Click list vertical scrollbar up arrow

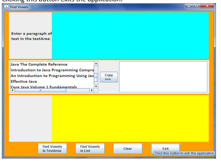[x=96, y=64]
